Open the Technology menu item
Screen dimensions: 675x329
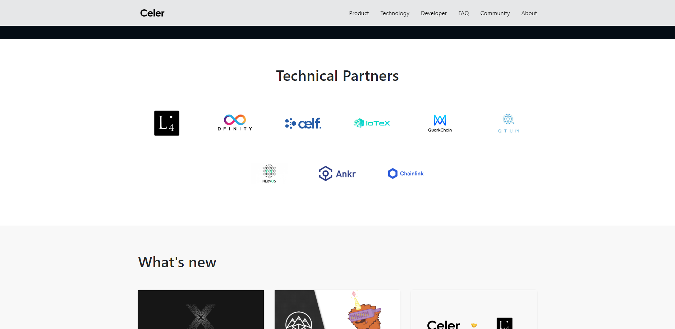tap(395, 13)
